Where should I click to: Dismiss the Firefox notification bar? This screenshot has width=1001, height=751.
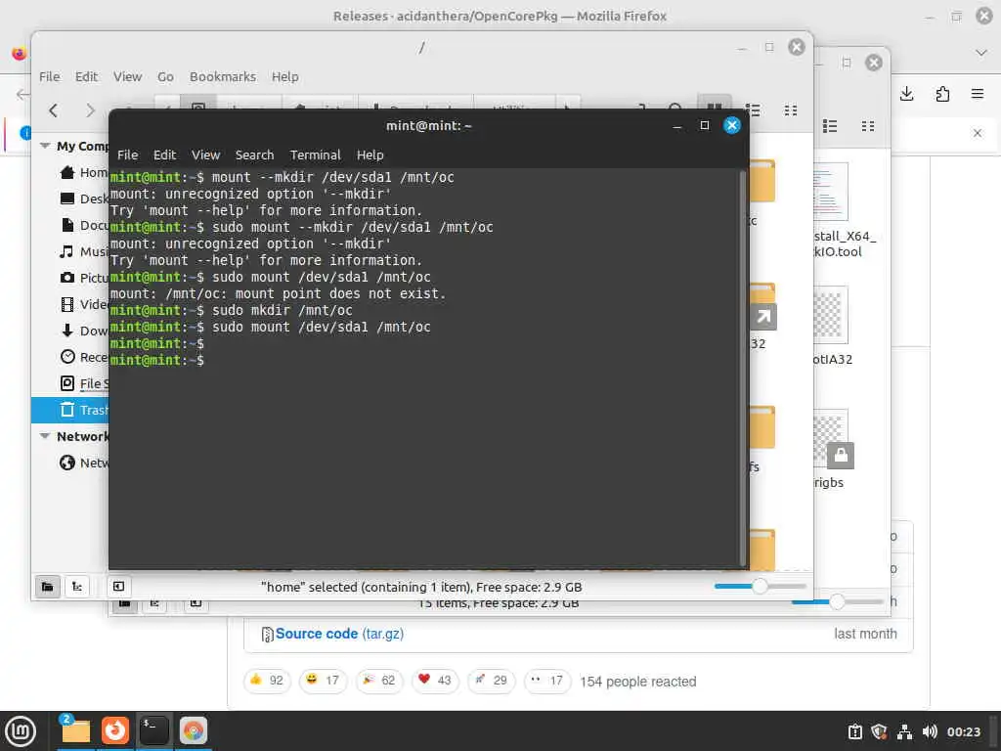[x=978, y=133]
